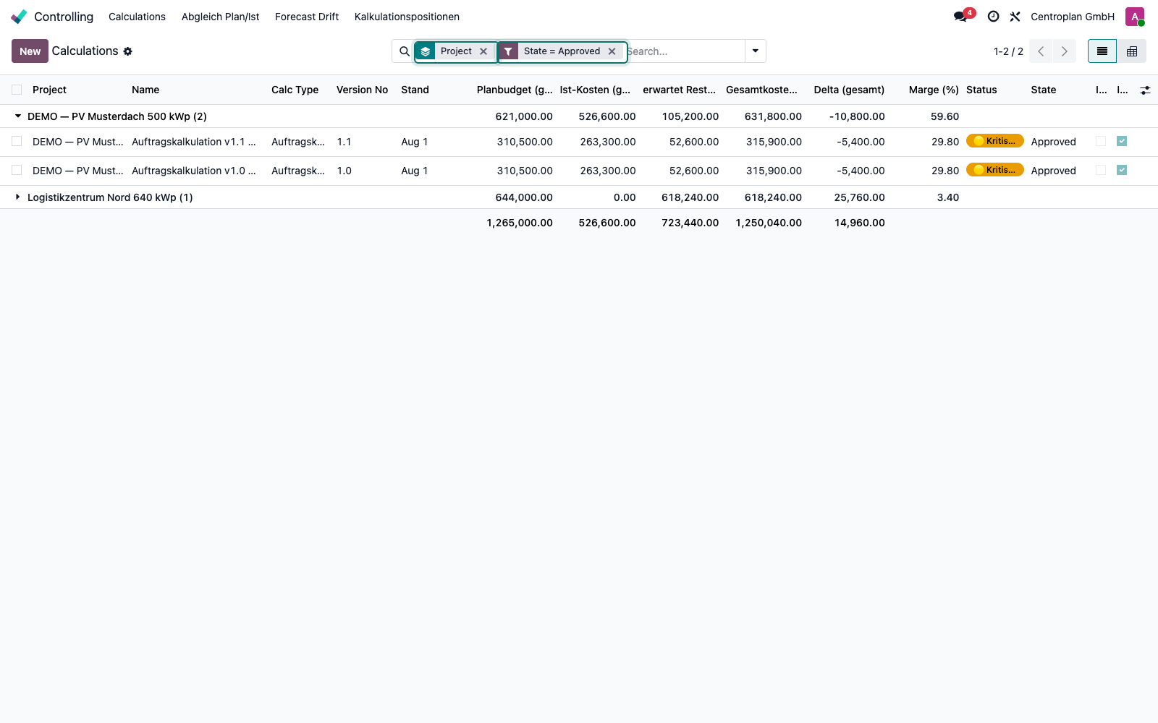This screenshot has height=723, width=1158.
Task: Click the Controlling app title
Action: (x=64, y=17)
